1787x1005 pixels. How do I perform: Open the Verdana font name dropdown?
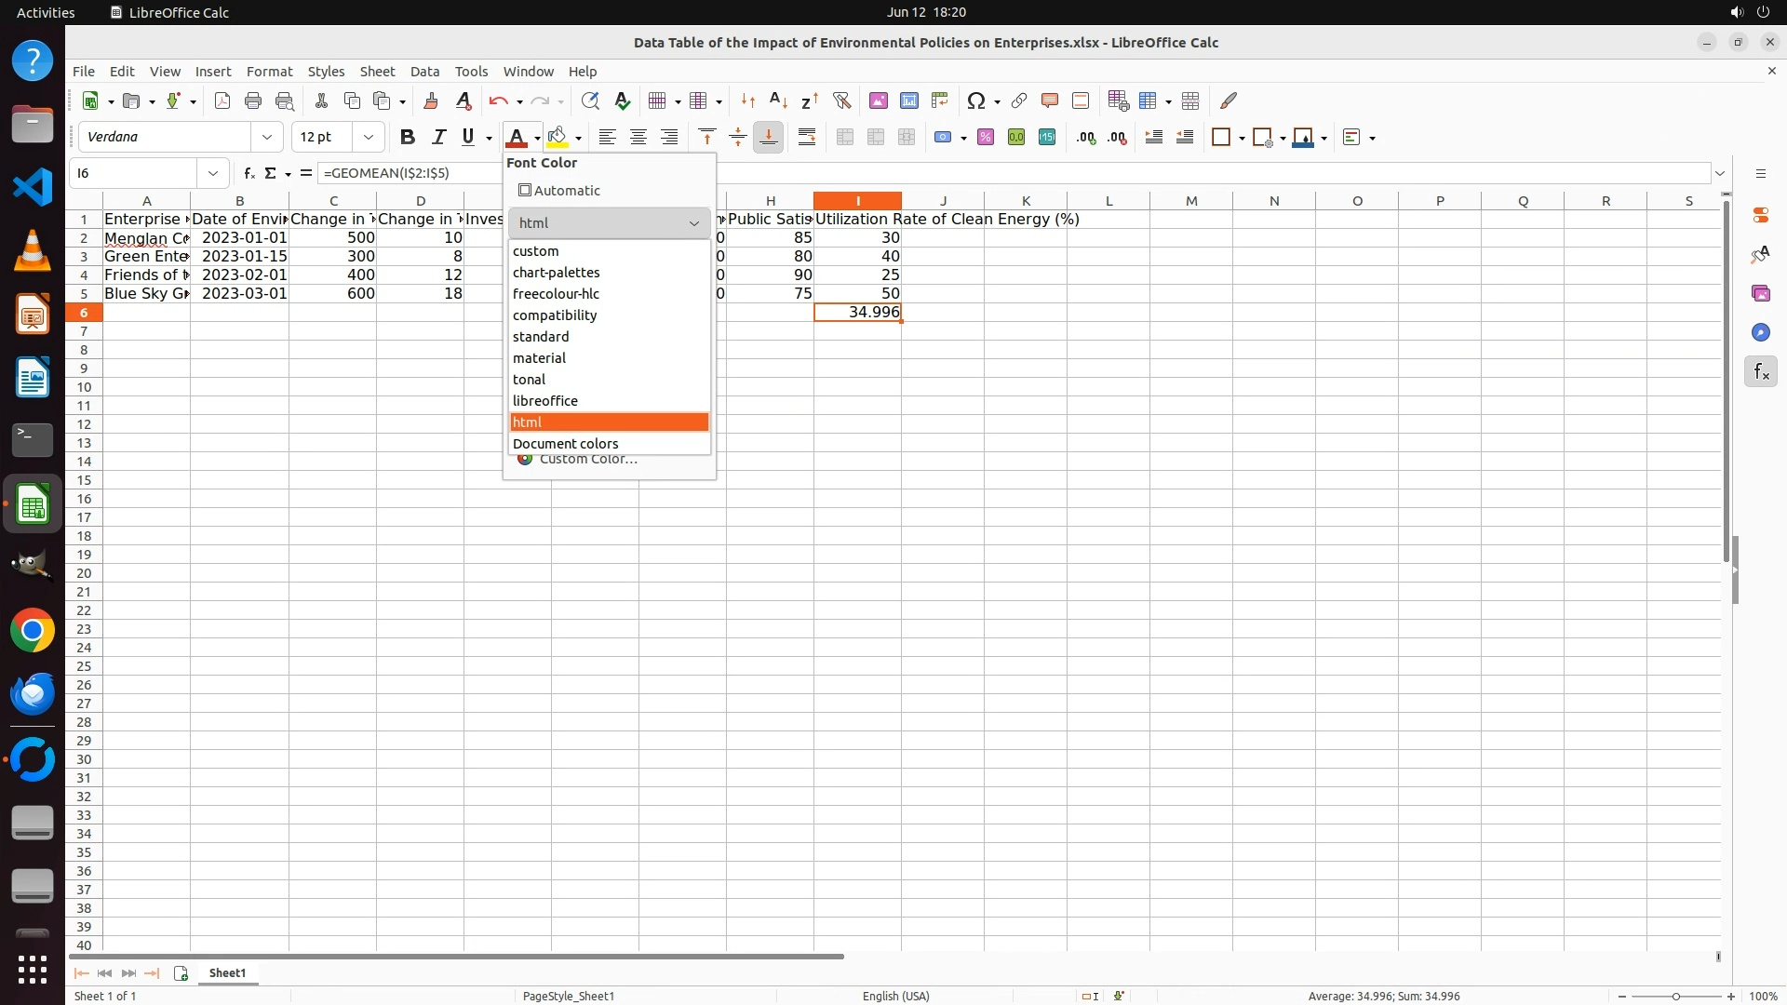pos(267,138)
